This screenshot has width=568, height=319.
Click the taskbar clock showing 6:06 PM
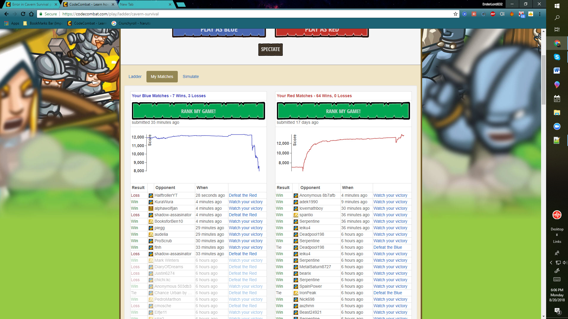pos(557,295)
